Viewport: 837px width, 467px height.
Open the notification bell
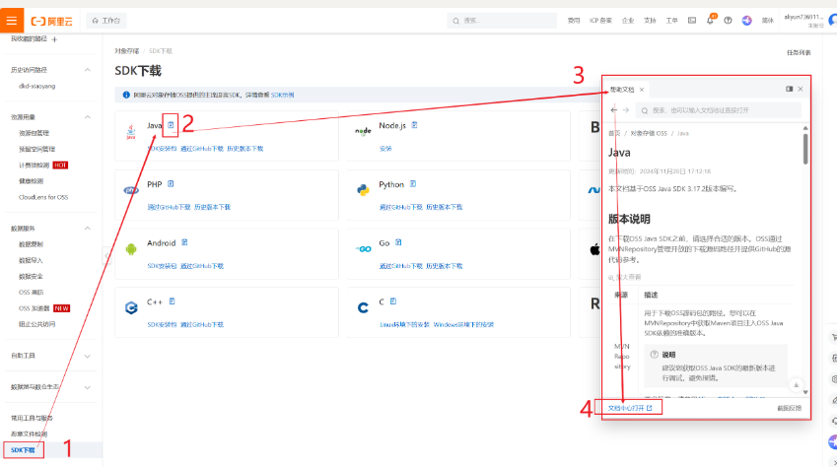click(710, 21)
